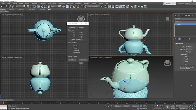Screen dimensions: 196x110
Task: Toggle the Smooth checkbox
Action: point(186,52)
